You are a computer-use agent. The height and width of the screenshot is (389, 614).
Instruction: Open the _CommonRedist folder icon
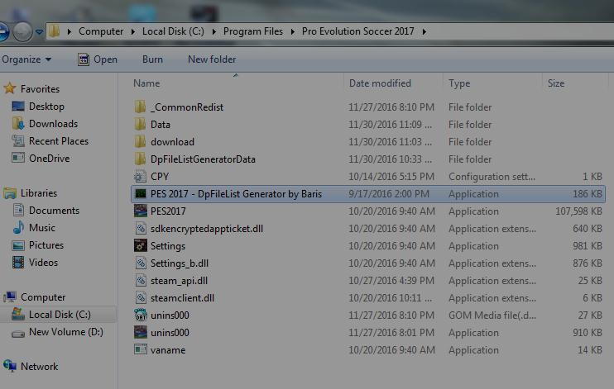(140, 107)
